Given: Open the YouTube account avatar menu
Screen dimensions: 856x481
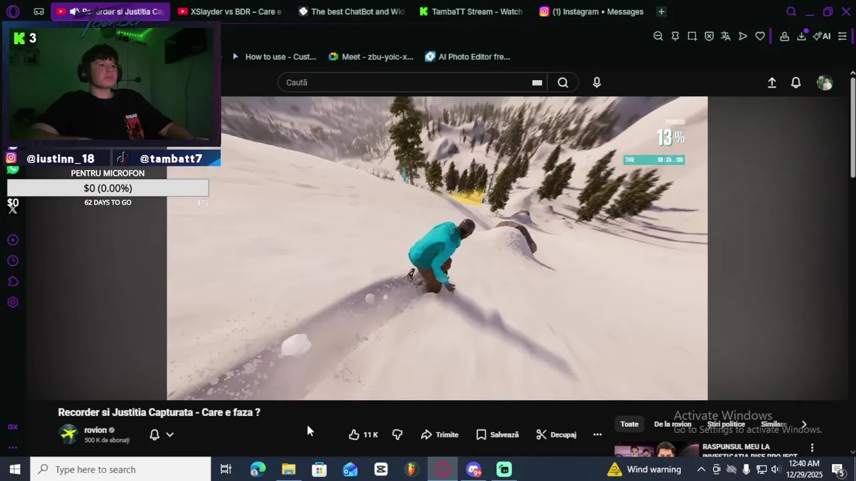Looking at the screenshot, I should coord(825,82).
